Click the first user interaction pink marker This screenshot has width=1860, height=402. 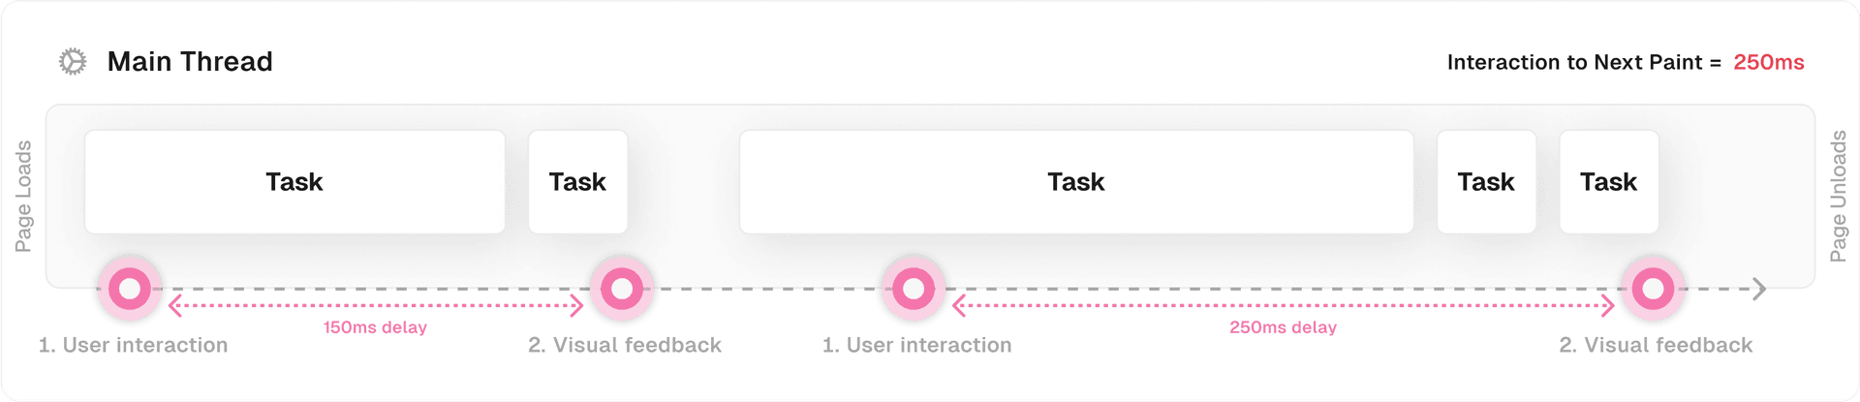[x=130, y=289]
